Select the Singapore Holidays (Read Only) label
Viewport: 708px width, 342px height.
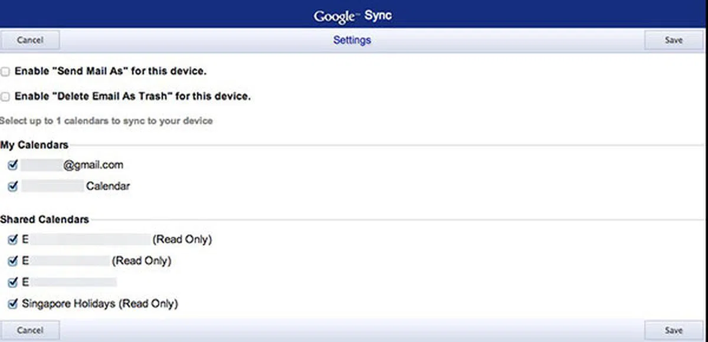point(100,304)
